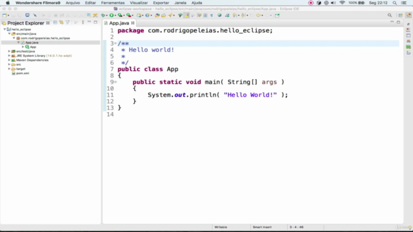Viewport: 413px width, 232px height.
Task: Expand the src/test/java folder
Action: click(9, 52)
